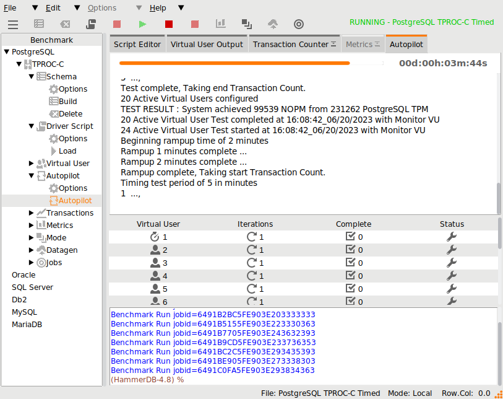Open the Edit menu
This screenshot has height=399, width=503.
click(x=53, y=8)
